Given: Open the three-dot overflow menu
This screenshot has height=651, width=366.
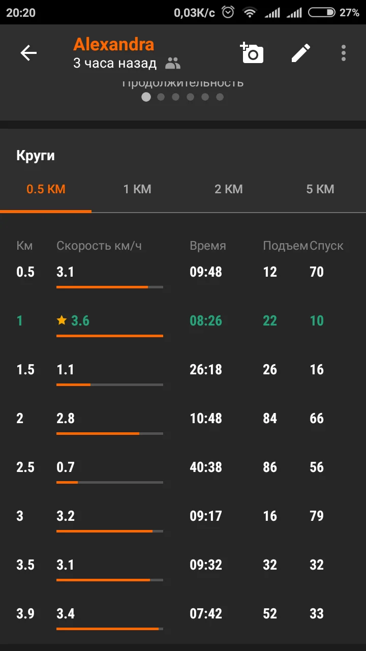Looking at the screenshot, I should tap(344, 53).
